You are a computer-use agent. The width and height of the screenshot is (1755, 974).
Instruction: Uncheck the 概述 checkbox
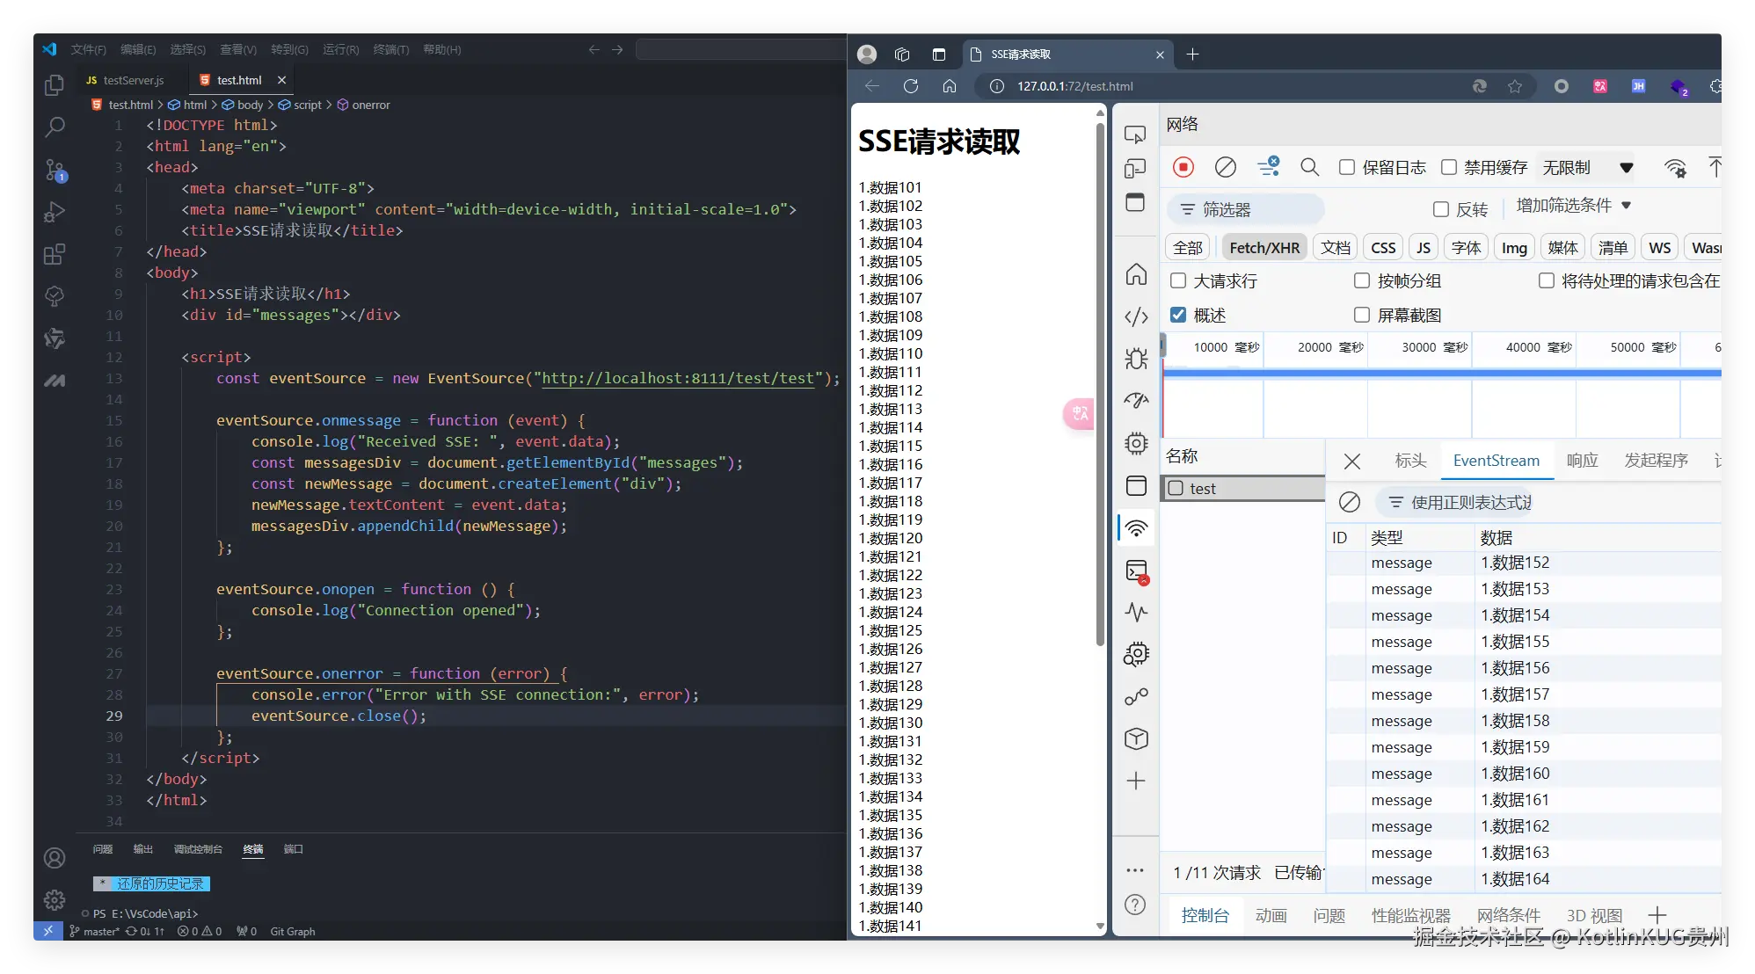click(x=1178, y=315)
